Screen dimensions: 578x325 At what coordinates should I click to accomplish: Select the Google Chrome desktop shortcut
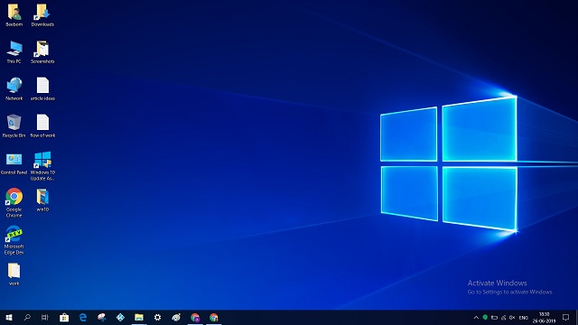[14, 202]
